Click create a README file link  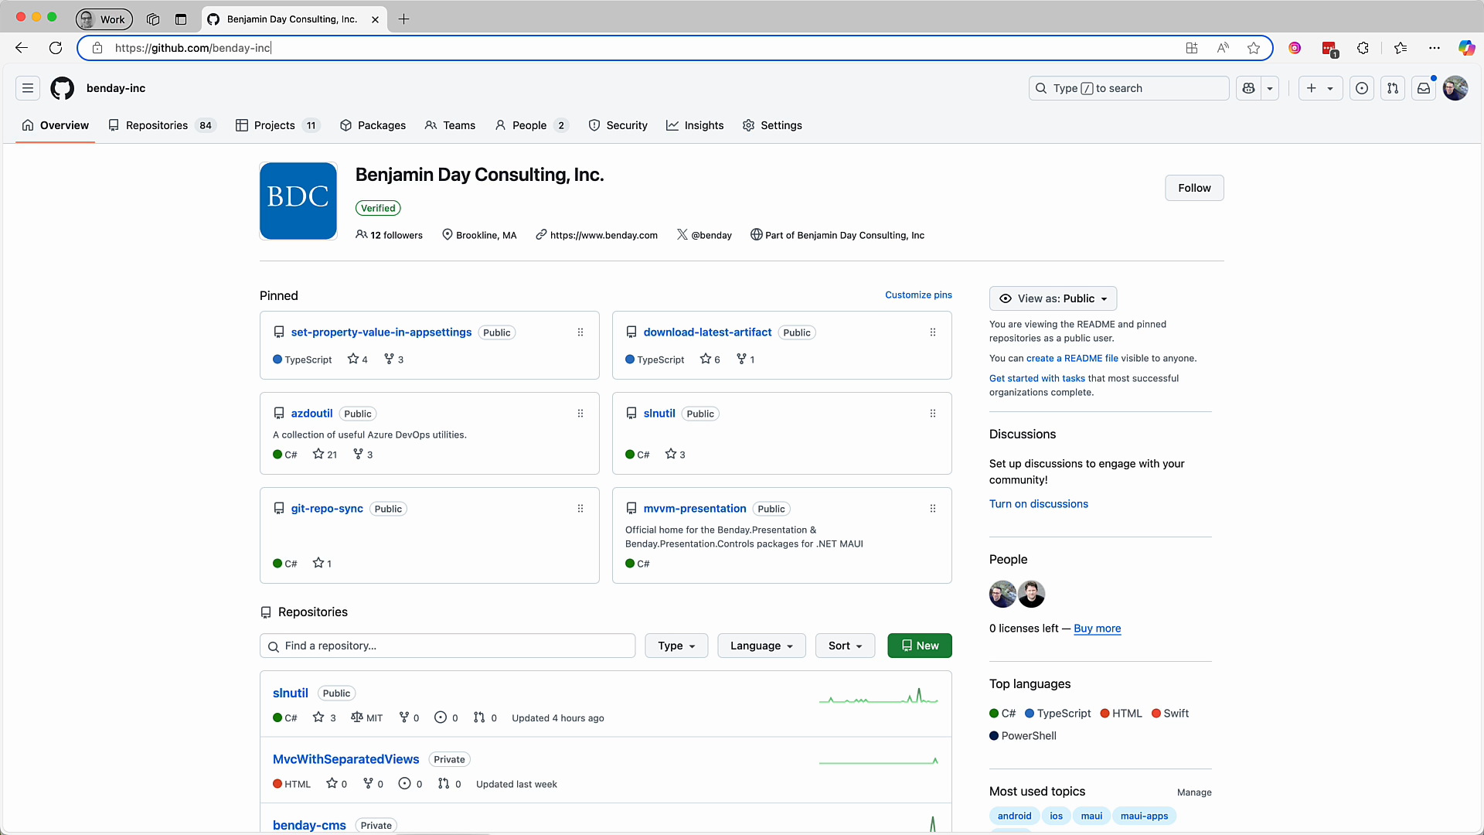pos(1072,358)
